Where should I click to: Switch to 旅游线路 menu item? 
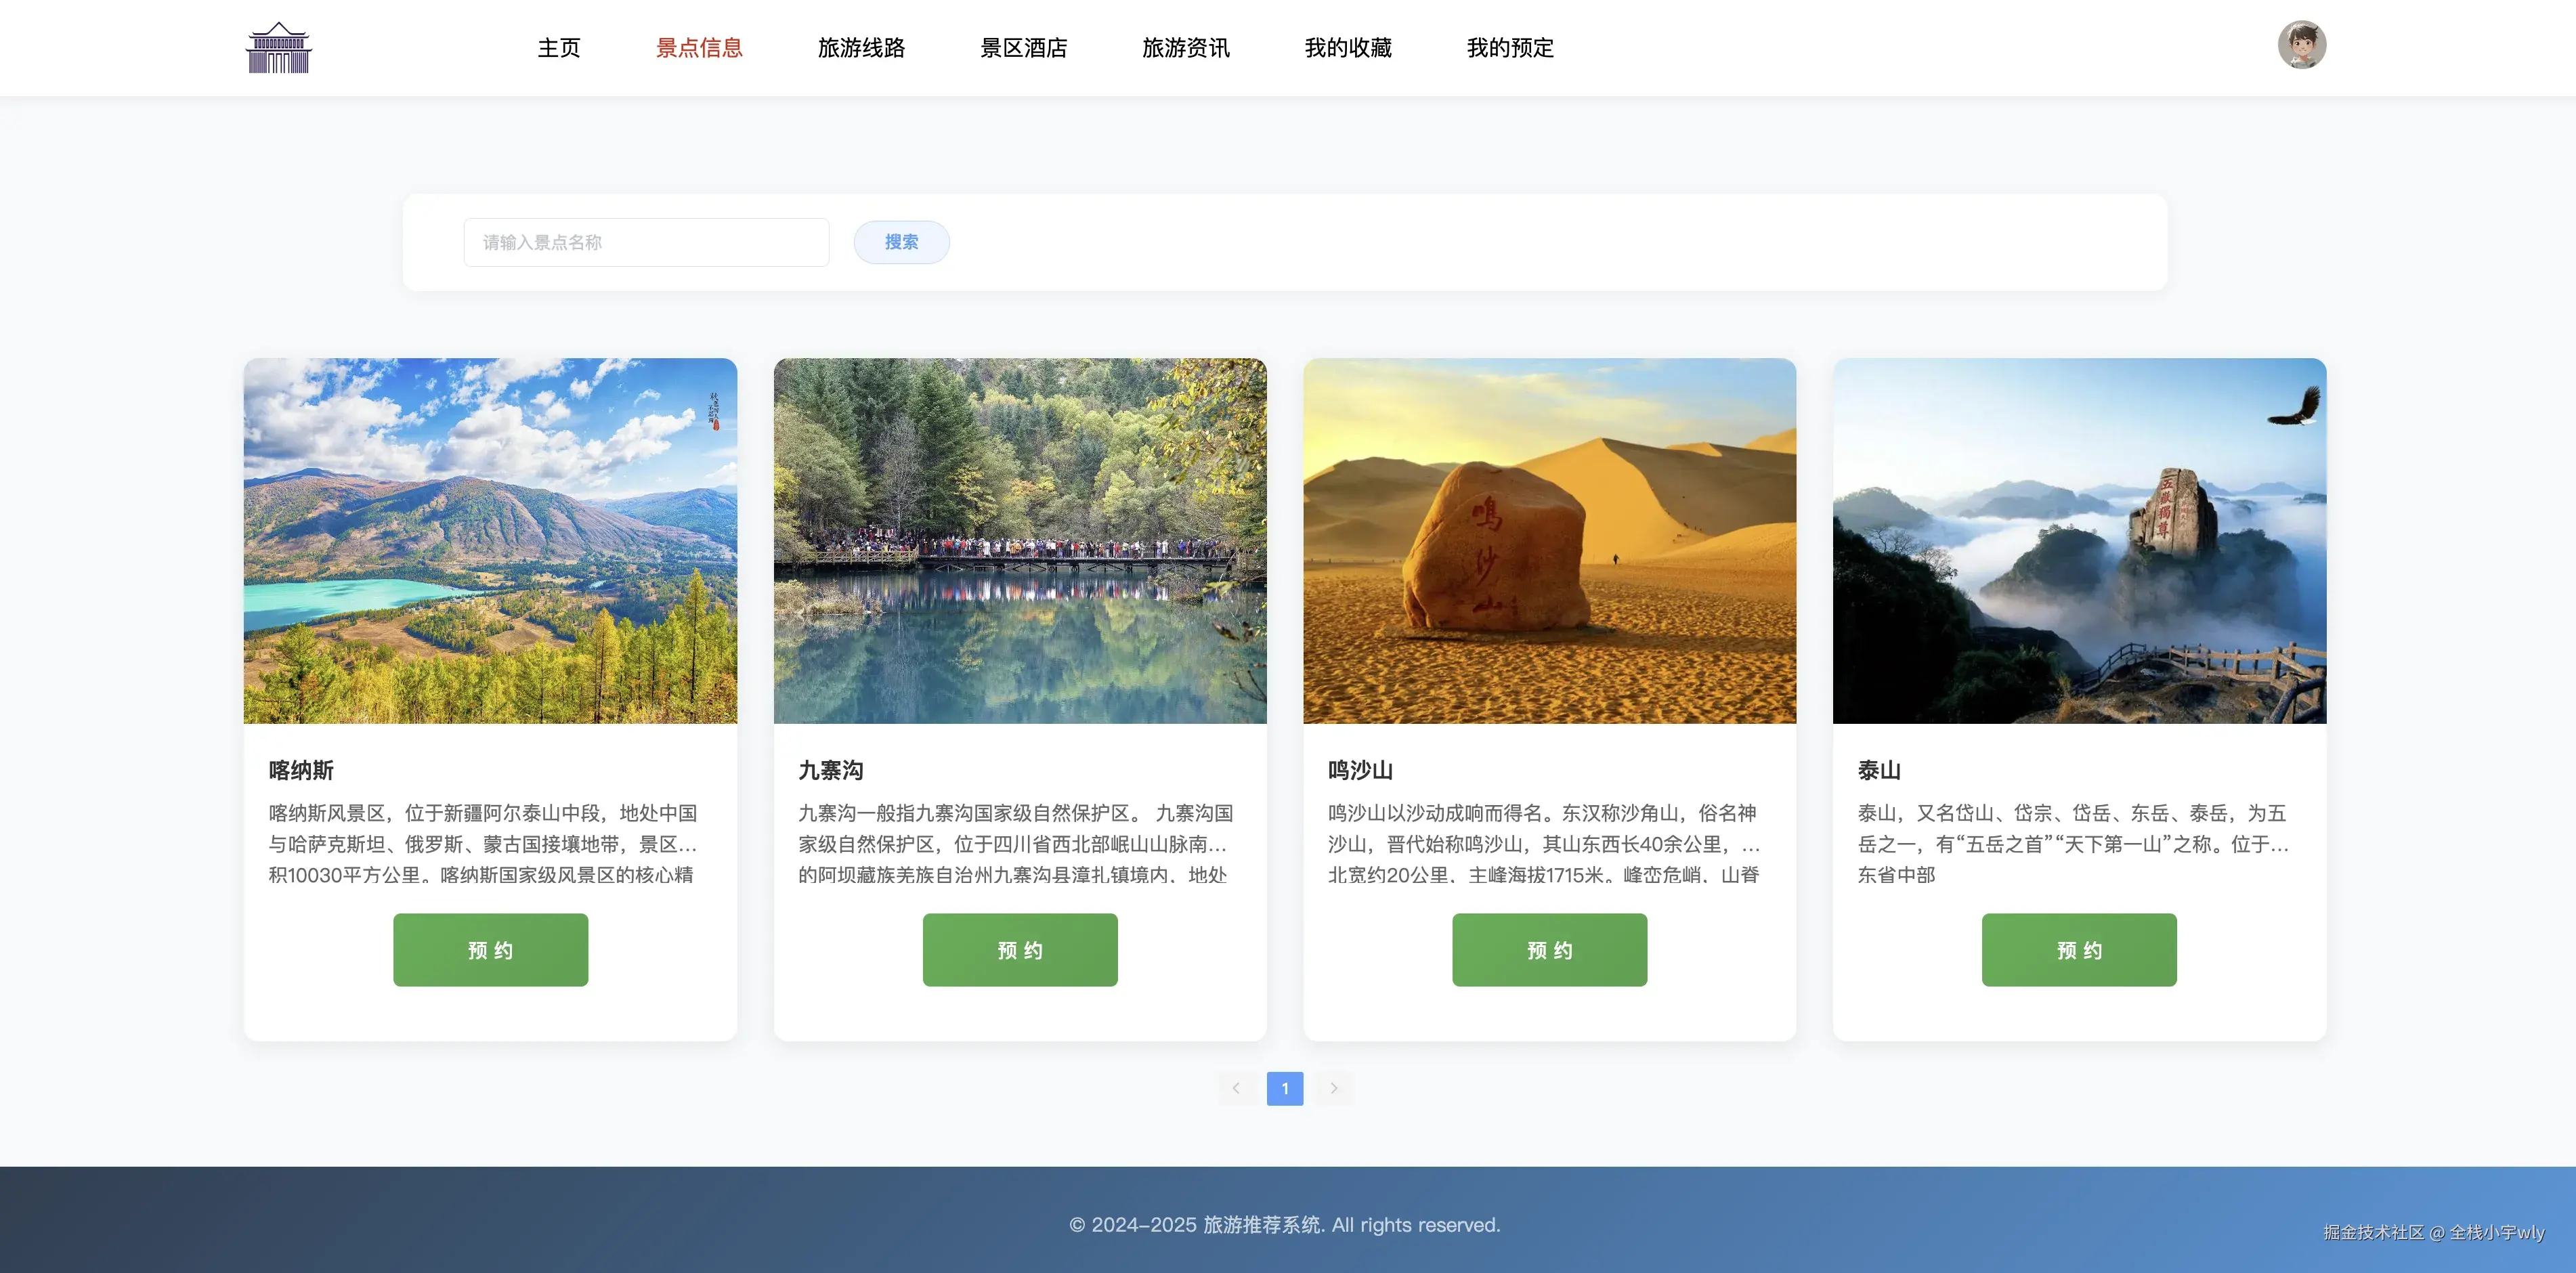point(861,48)
